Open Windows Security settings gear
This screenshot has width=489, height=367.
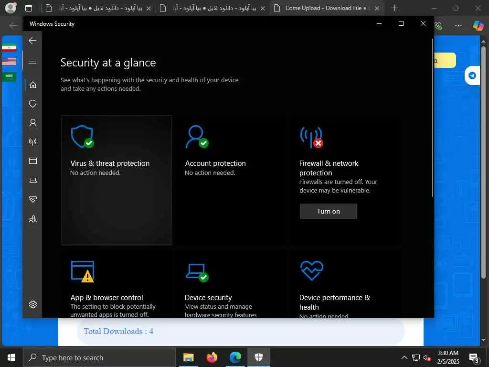pyautogui.click(x=33, y=304)
